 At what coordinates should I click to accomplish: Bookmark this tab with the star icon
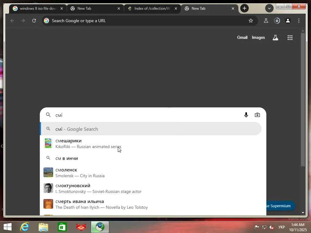tap(251, 21)
